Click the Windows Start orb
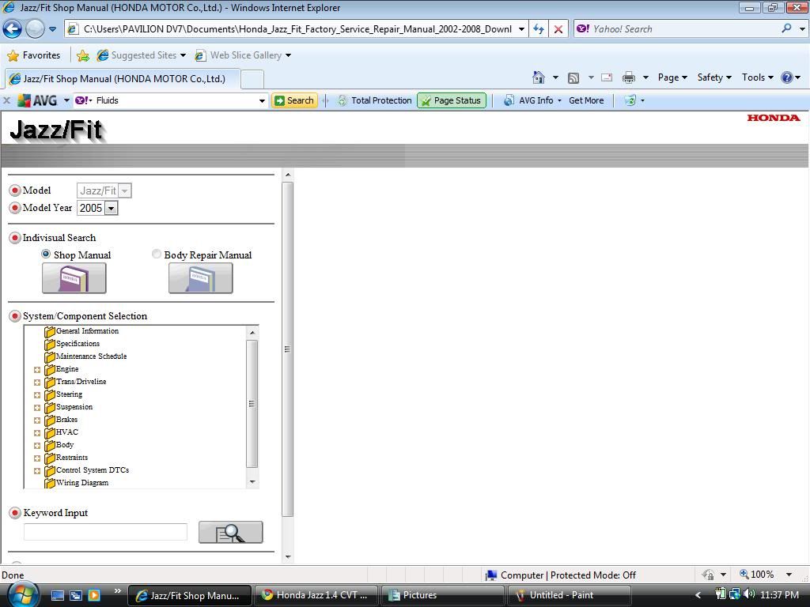Screen dimensions: 810x607 pos(22,594)
